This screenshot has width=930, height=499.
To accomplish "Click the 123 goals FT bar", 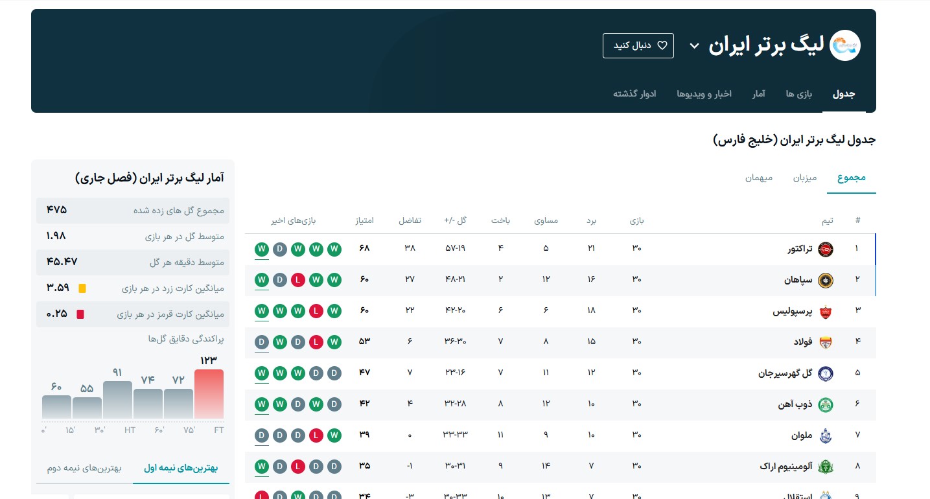I will (209, 394).
